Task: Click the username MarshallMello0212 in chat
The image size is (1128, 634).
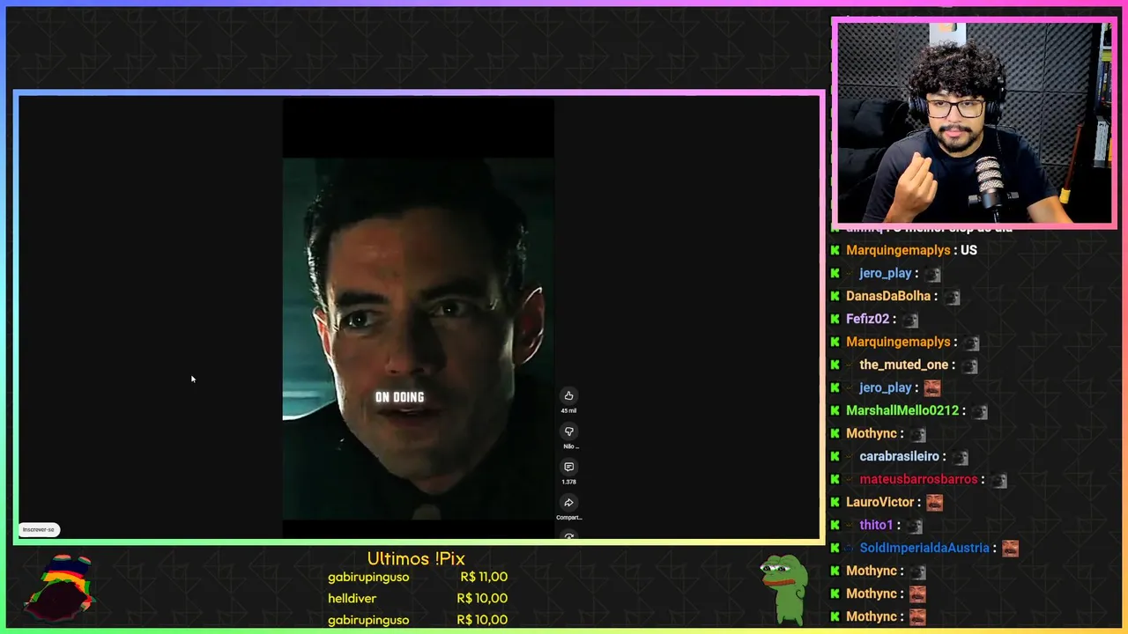Action: coord(902,410)
